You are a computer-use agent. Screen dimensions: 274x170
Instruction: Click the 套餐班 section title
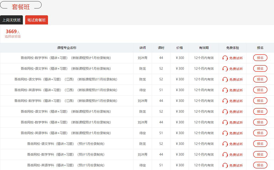[21, 7]
